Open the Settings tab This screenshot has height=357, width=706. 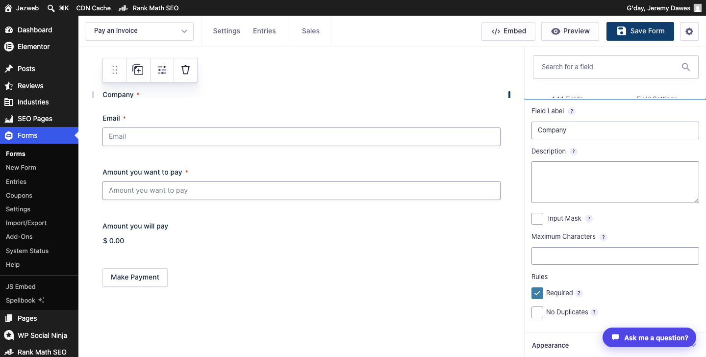pos(227,31)
